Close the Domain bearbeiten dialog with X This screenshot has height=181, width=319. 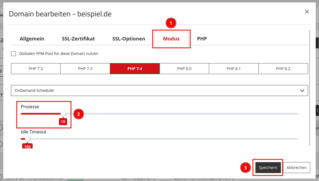coord(307,12)
